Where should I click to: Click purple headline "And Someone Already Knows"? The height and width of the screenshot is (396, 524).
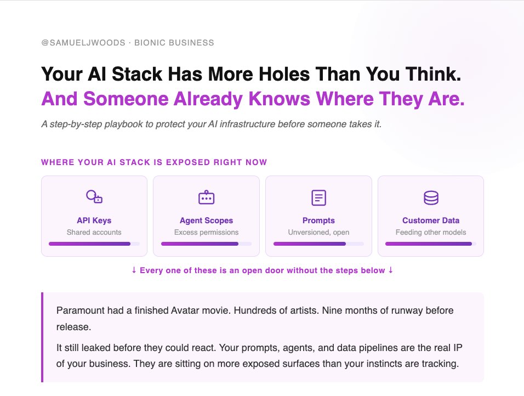253,99
